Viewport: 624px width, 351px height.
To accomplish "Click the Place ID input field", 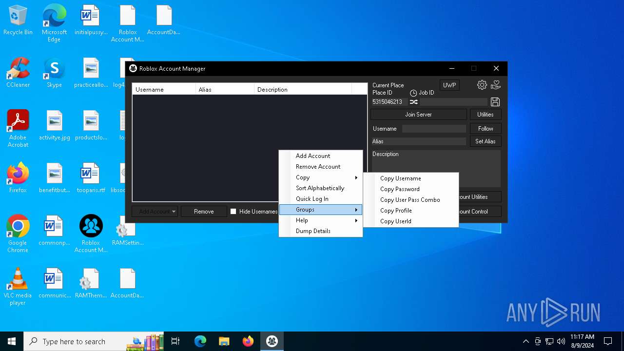I will click(x=390, y=102).
